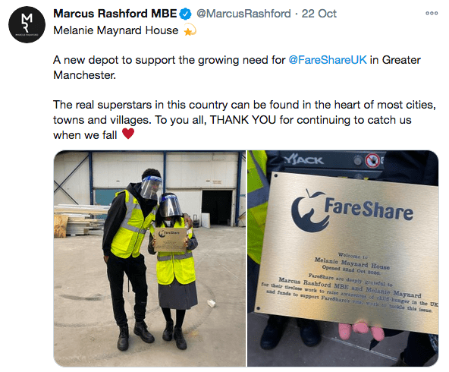Screen dimensions: 449x372
Task: Click the Marcus Rashford MBE display name
Action: point(115,14)
